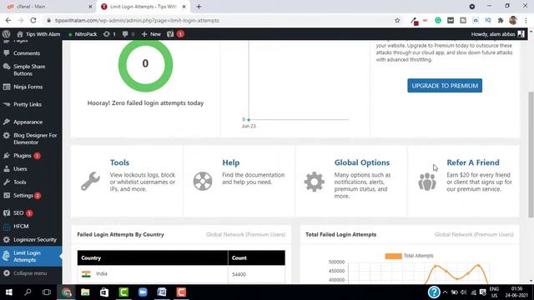Click the wrench icon in Tools card
Viewport: 534px width, 300px height.
pyautogui.click(x=90, y=181)
